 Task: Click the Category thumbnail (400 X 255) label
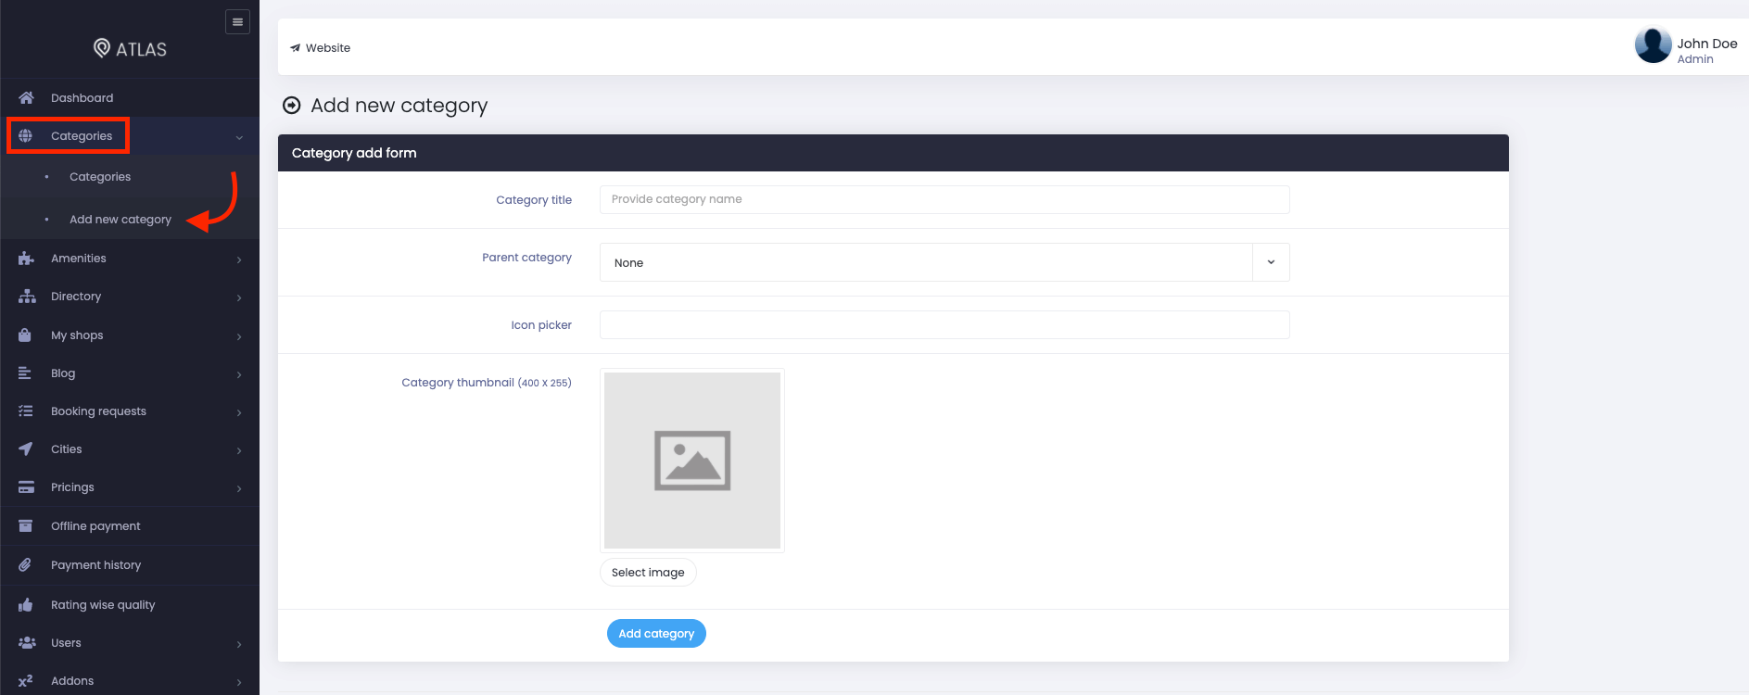pyautogui.click(x=487, y=382)
